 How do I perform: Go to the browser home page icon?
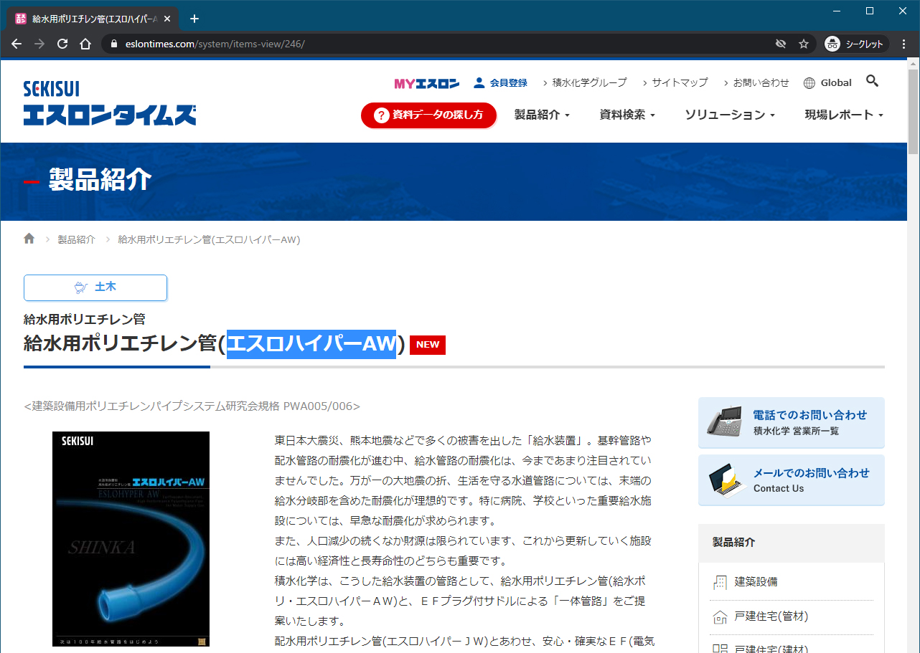[85, 44]
